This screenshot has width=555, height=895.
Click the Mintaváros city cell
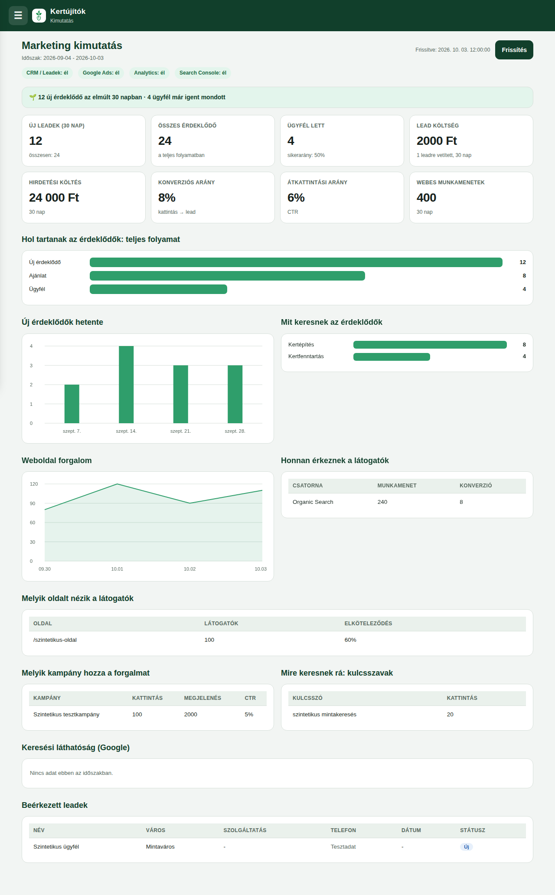(160, 847)
